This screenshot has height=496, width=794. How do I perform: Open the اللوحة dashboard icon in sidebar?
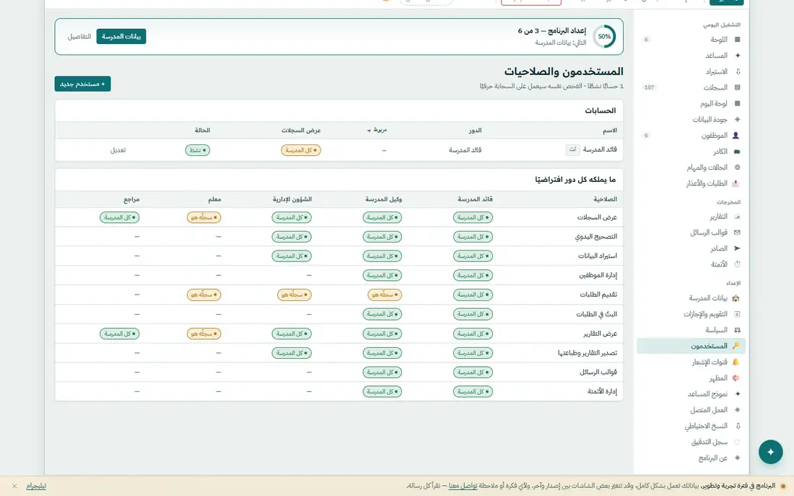[737, 40]
